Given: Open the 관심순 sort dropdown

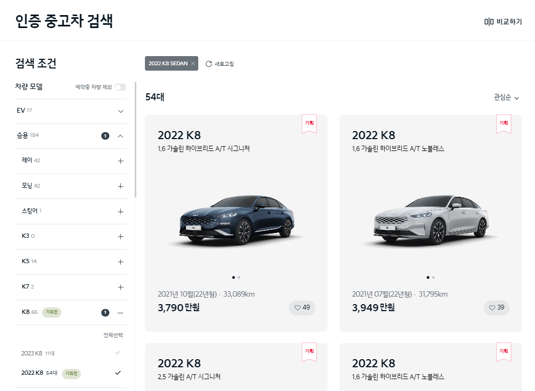Looking at the screenshot, I should point(506,97).
